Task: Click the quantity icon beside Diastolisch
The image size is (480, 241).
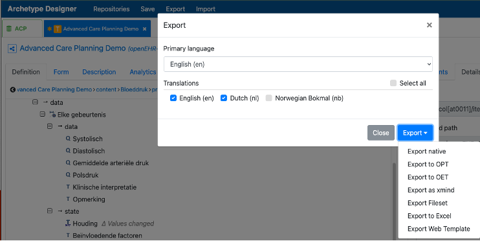Action: coord(69,150)
